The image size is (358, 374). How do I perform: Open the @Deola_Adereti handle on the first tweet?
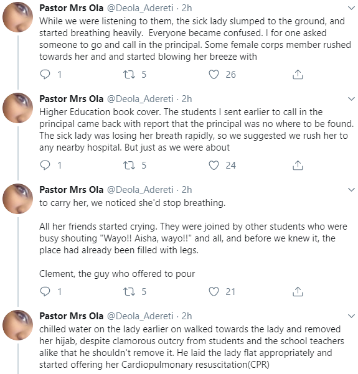[x=140, y=8]
